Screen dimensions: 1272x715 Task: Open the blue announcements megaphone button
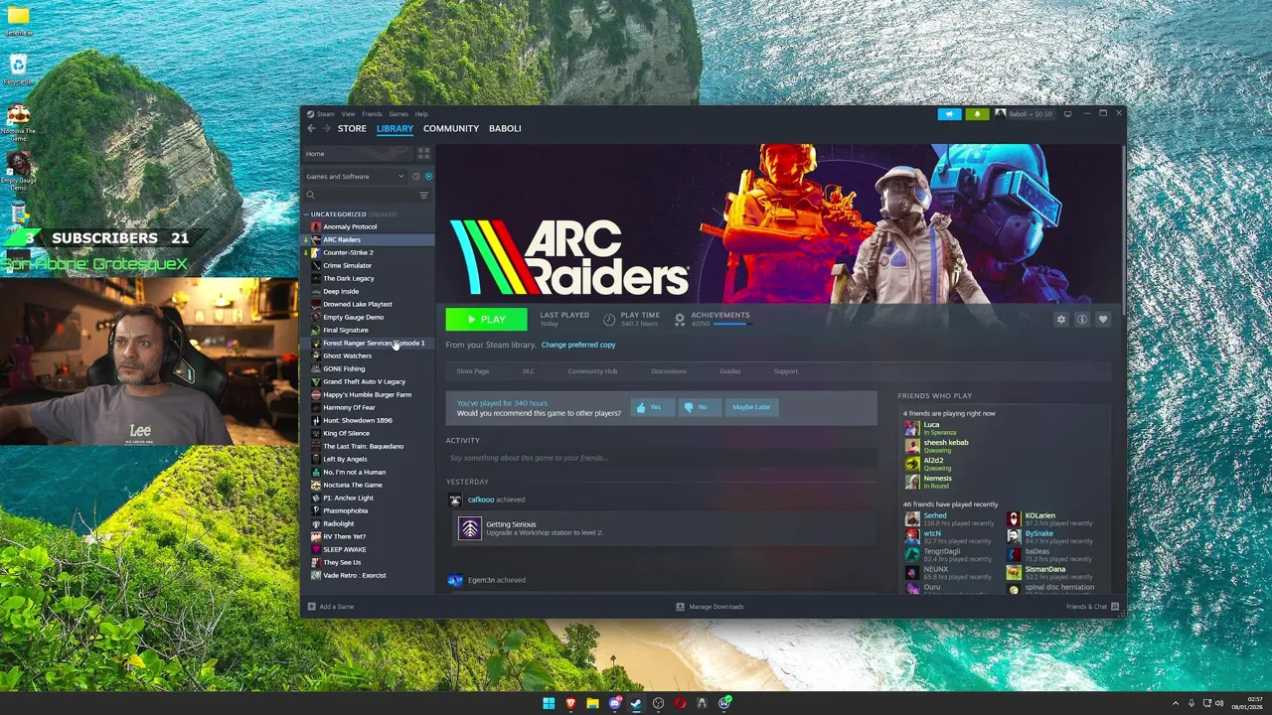coord(949,114)
